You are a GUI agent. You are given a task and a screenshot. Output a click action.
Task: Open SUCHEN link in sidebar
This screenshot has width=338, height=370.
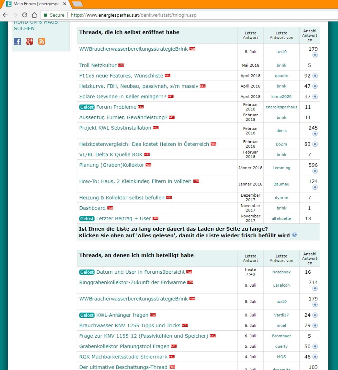(24, 29)
